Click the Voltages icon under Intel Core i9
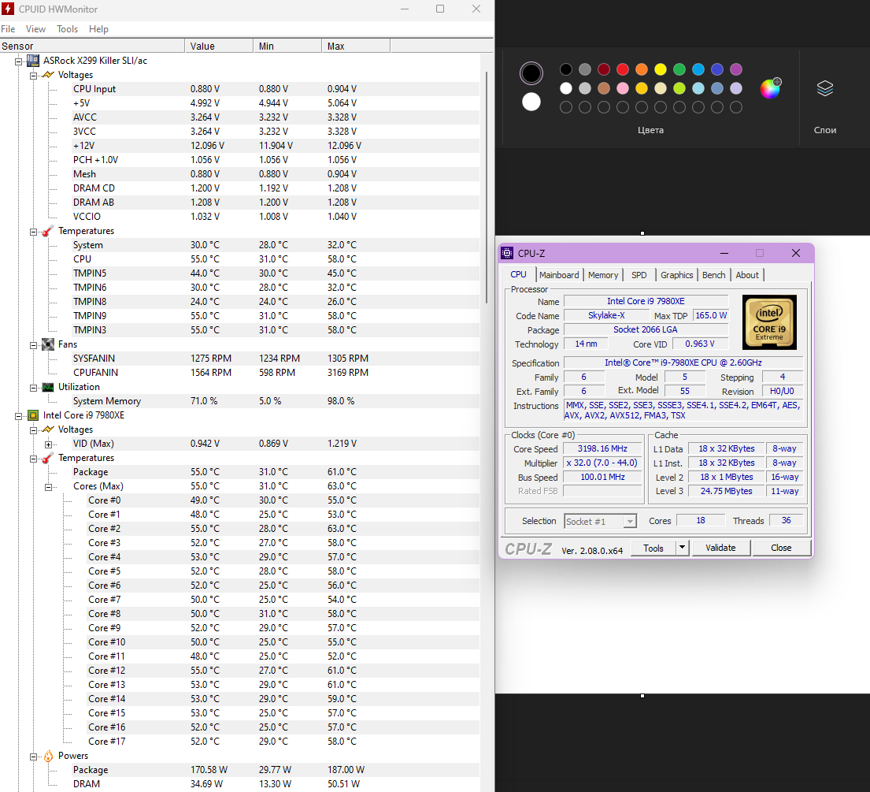 click(x=48, y=429)
